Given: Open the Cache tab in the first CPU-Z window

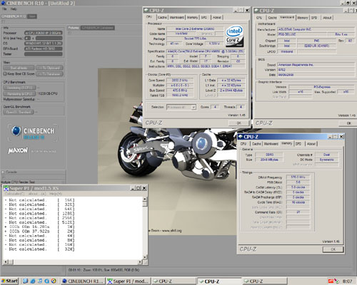Looking at the screenshot, I should tap(162, 17).
